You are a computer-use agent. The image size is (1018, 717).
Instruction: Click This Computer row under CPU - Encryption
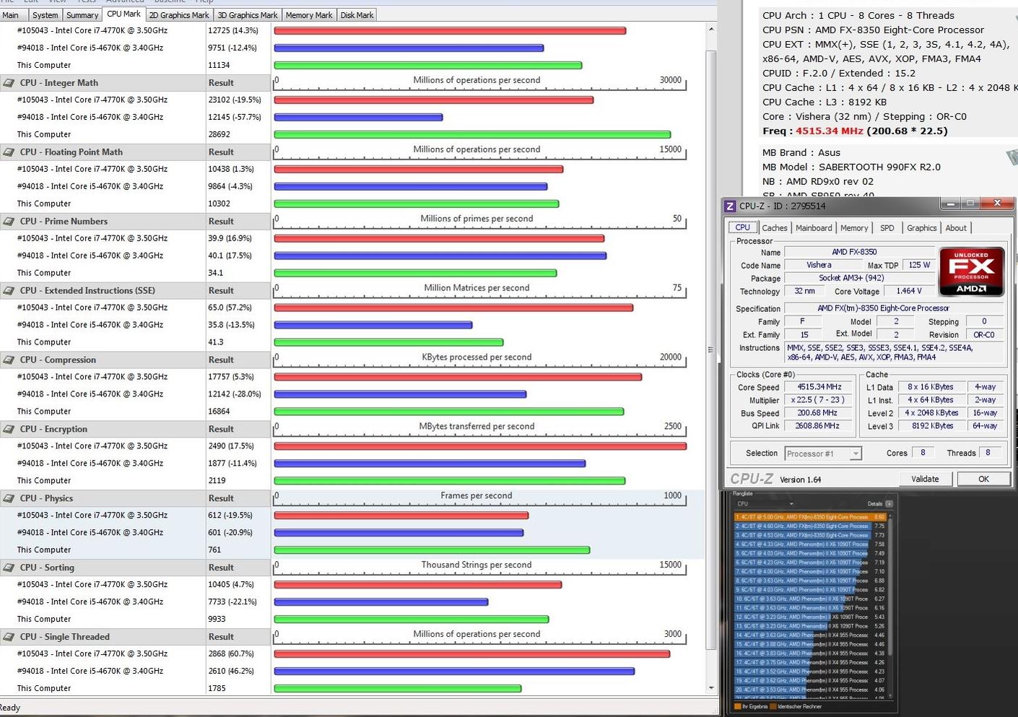(x=135, y=482)
